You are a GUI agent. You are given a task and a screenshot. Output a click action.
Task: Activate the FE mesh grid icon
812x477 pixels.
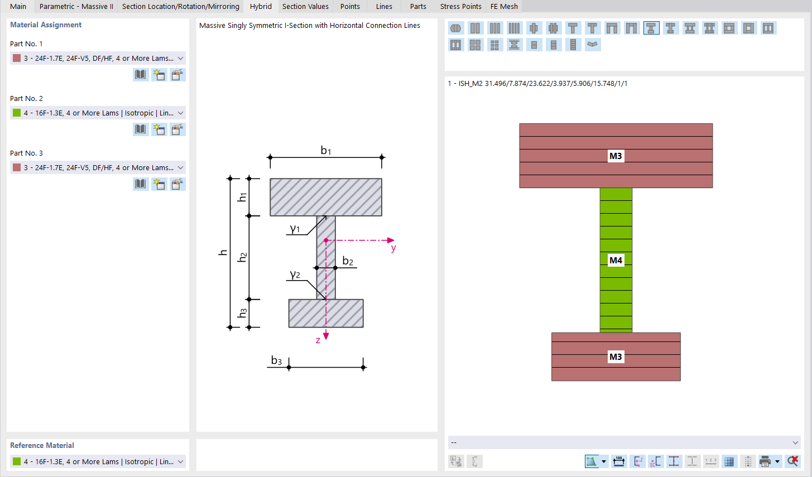[x=729, y=461]
